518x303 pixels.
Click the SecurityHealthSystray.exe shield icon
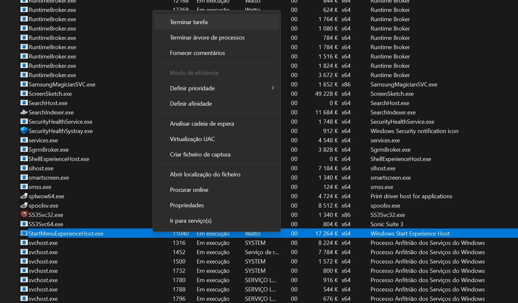pos(24,131)
